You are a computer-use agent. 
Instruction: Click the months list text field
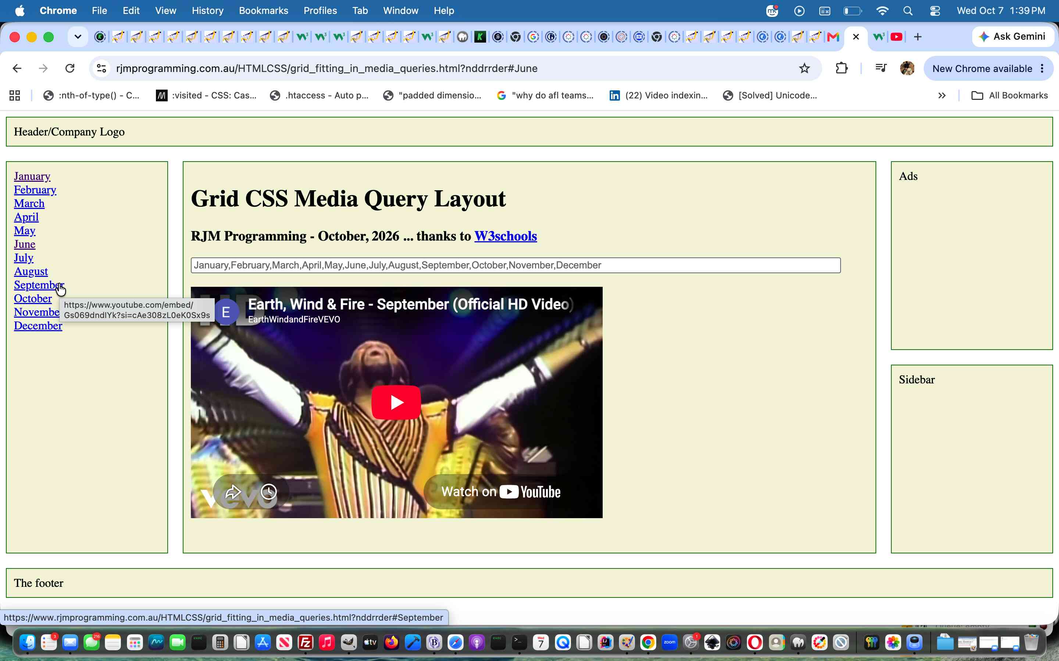(x=516, y=266)
